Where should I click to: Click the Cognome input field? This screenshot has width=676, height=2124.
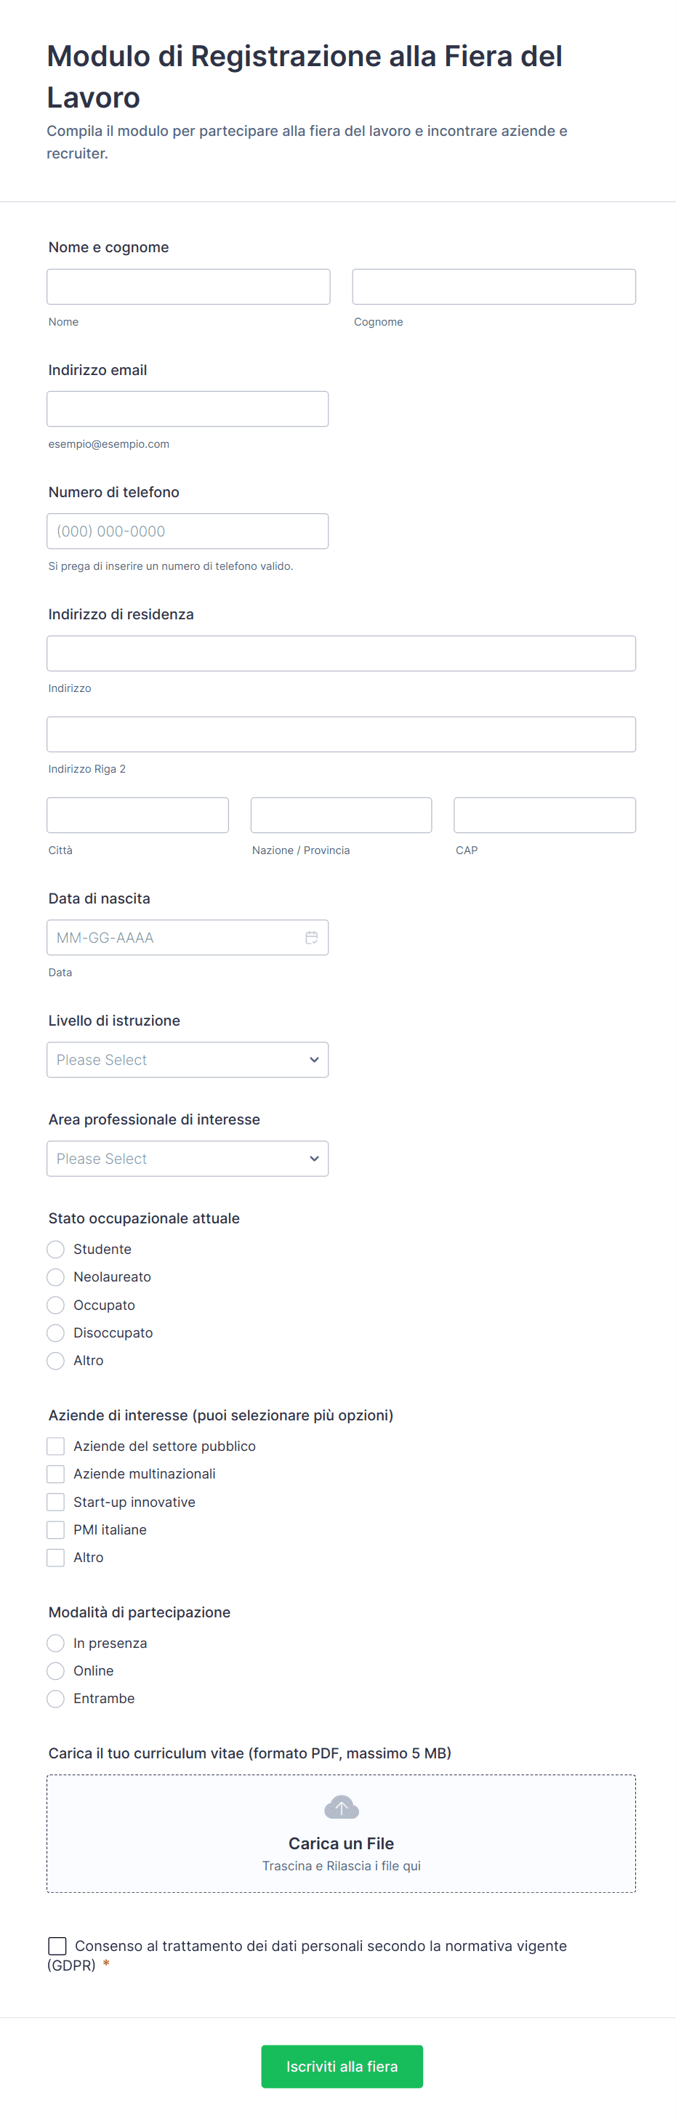click(494, 287)
